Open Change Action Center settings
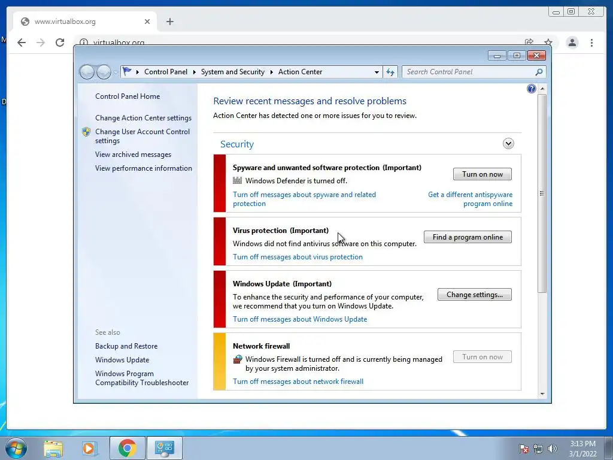Viewport: 613px width, 460px height. (143, 118)
